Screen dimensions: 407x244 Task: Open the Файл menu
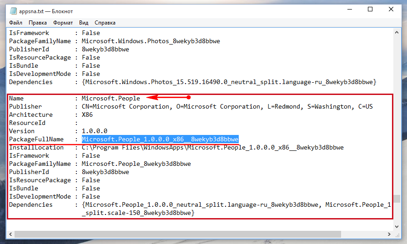(x=15, y=23)
